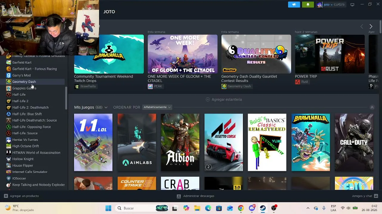This screenshot has height=214, width=382.
Task: Click the PEAK game icon under news
Action: pyautogui.click(x=150, y=86)
